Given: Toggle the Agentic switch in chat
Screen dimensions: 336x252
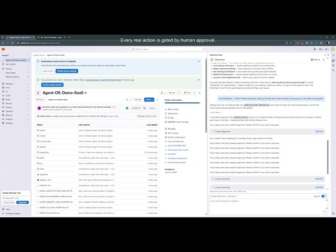Looking at the screenshot, I should (324, 196).
